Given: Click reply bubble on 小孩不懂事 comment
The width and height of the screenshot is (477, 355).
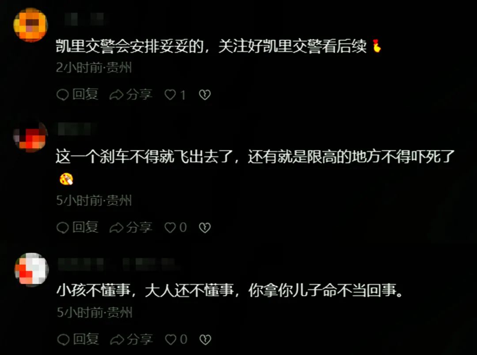Looking at the screenshot, I should coord(63,340).
